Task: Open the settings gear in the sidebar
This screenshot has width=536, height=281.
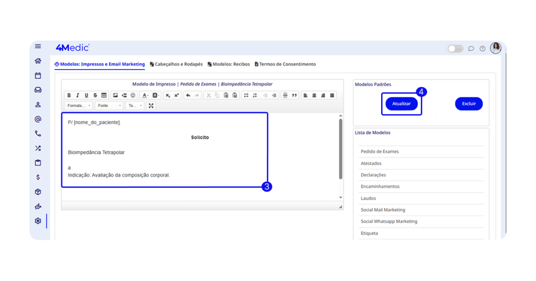Action: (38, 221)
